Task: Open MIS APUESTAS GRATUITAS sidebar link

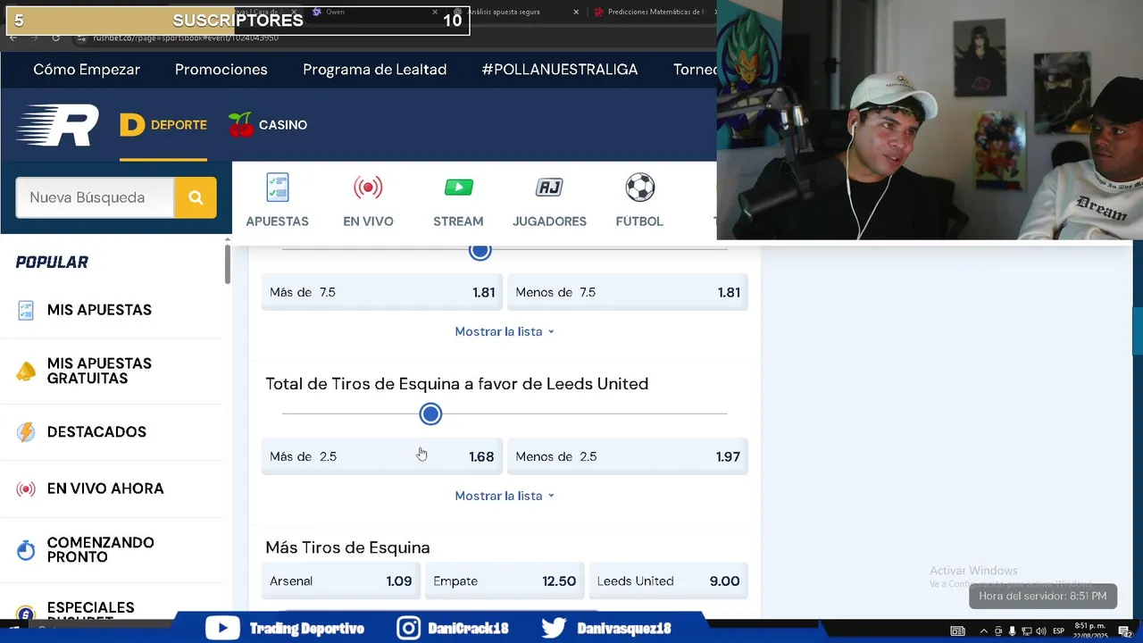Action: tap(99, 372)
